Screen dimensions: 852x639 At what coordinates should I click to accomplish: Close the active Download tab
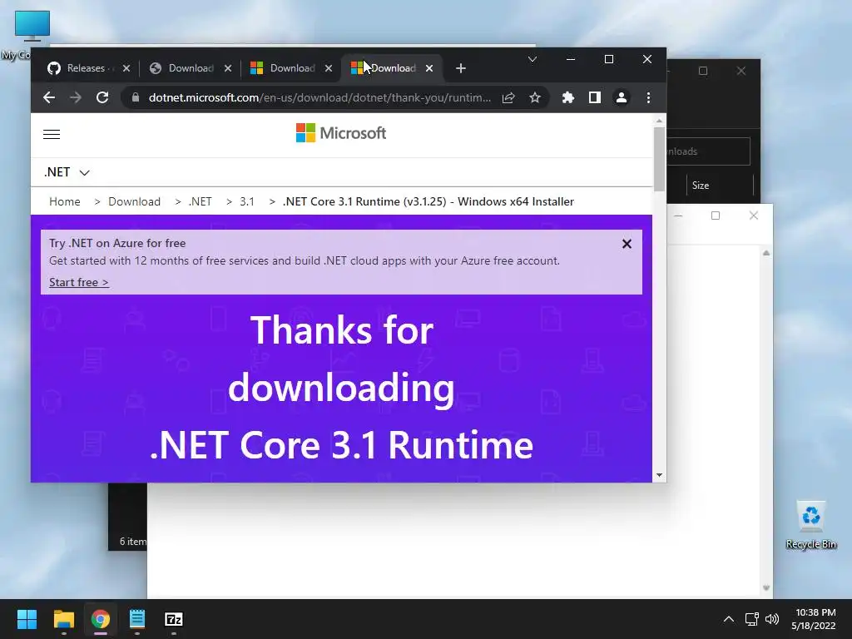coord(429,68)
